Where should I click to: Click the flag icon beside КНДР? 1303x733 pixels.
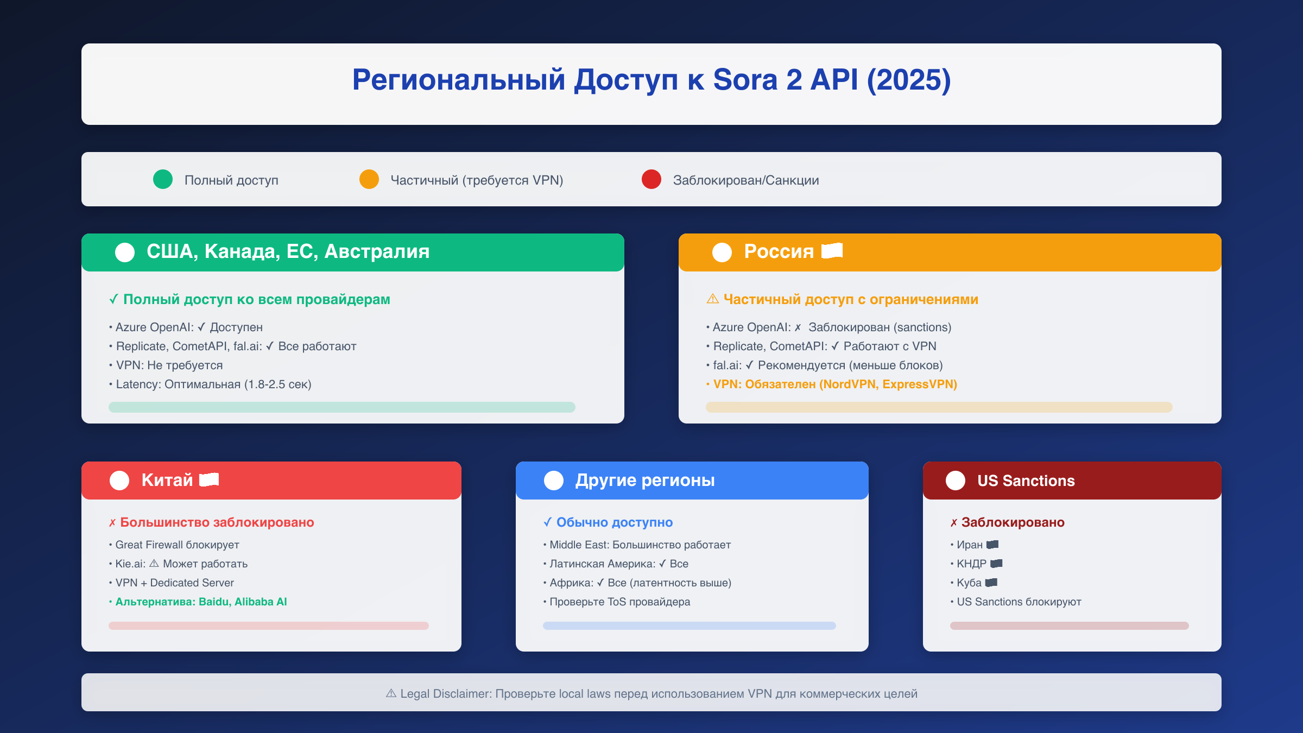(x=996, y=564)
